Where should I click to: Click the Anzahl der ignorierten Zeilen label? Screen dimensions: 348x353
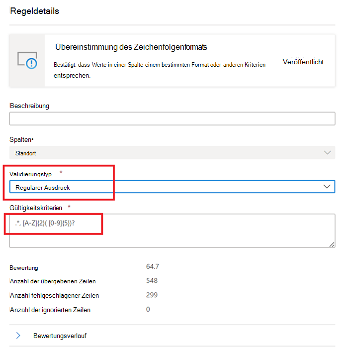pyautogui.click(x=50, y=310)
